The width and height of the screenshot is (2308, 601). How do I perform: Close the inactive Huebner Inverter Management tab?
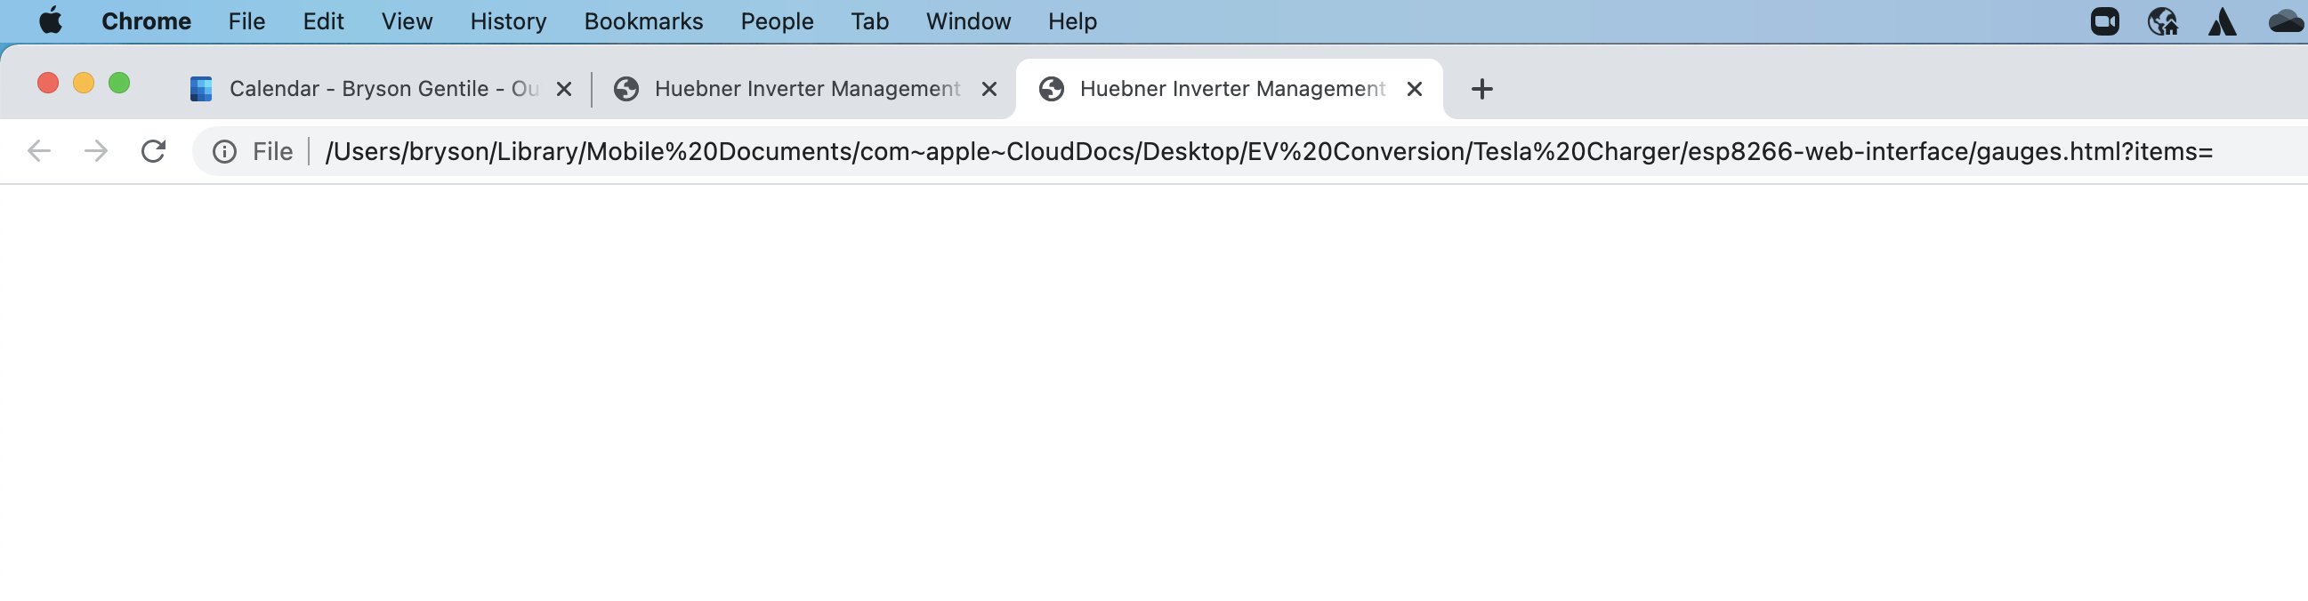coord(989,89)
